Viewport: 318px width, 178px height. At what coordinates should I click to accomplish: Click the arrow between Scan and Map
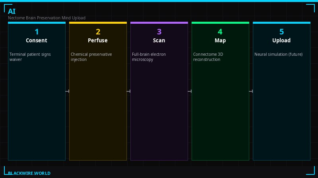coord(190,91)
